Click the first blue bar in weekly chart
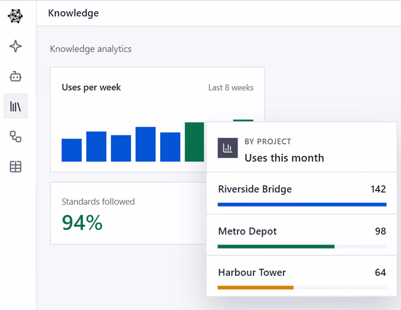 (x=72, y=150)
